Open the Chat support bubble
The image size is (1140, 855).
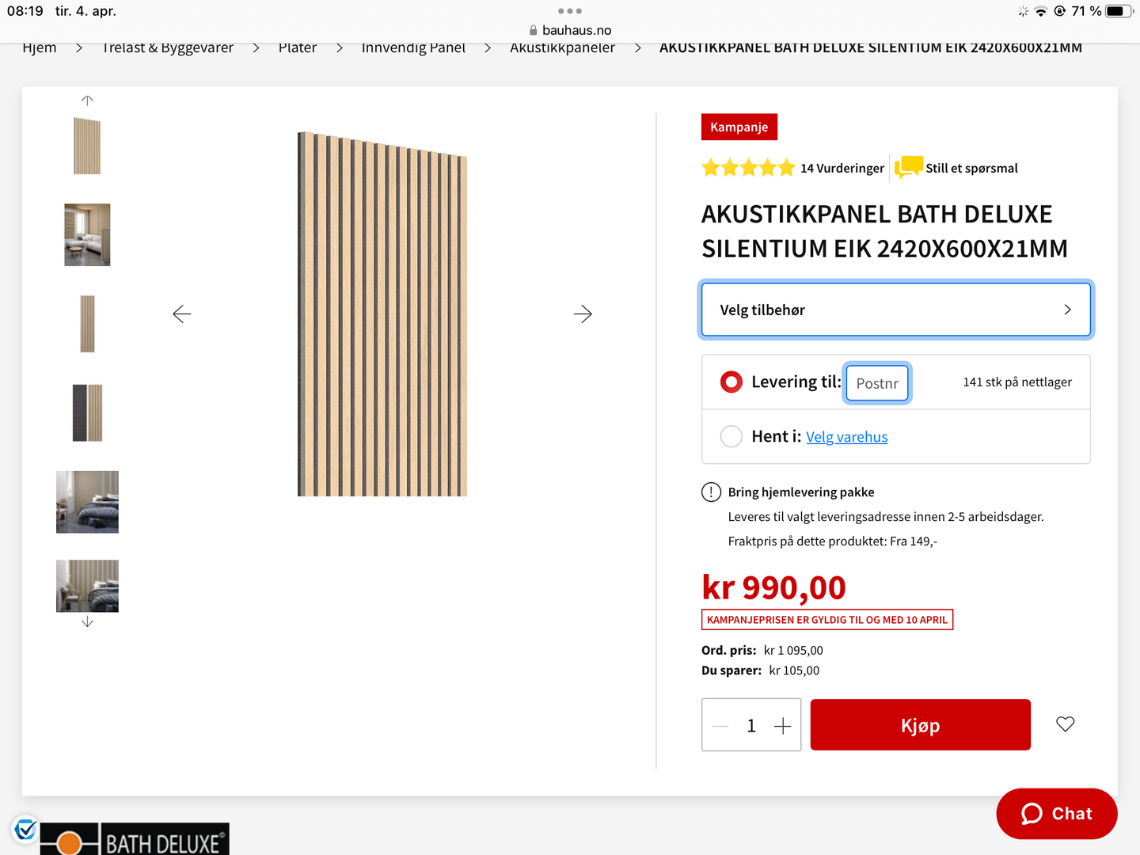pyautogui.click(x=1057, y=814)
